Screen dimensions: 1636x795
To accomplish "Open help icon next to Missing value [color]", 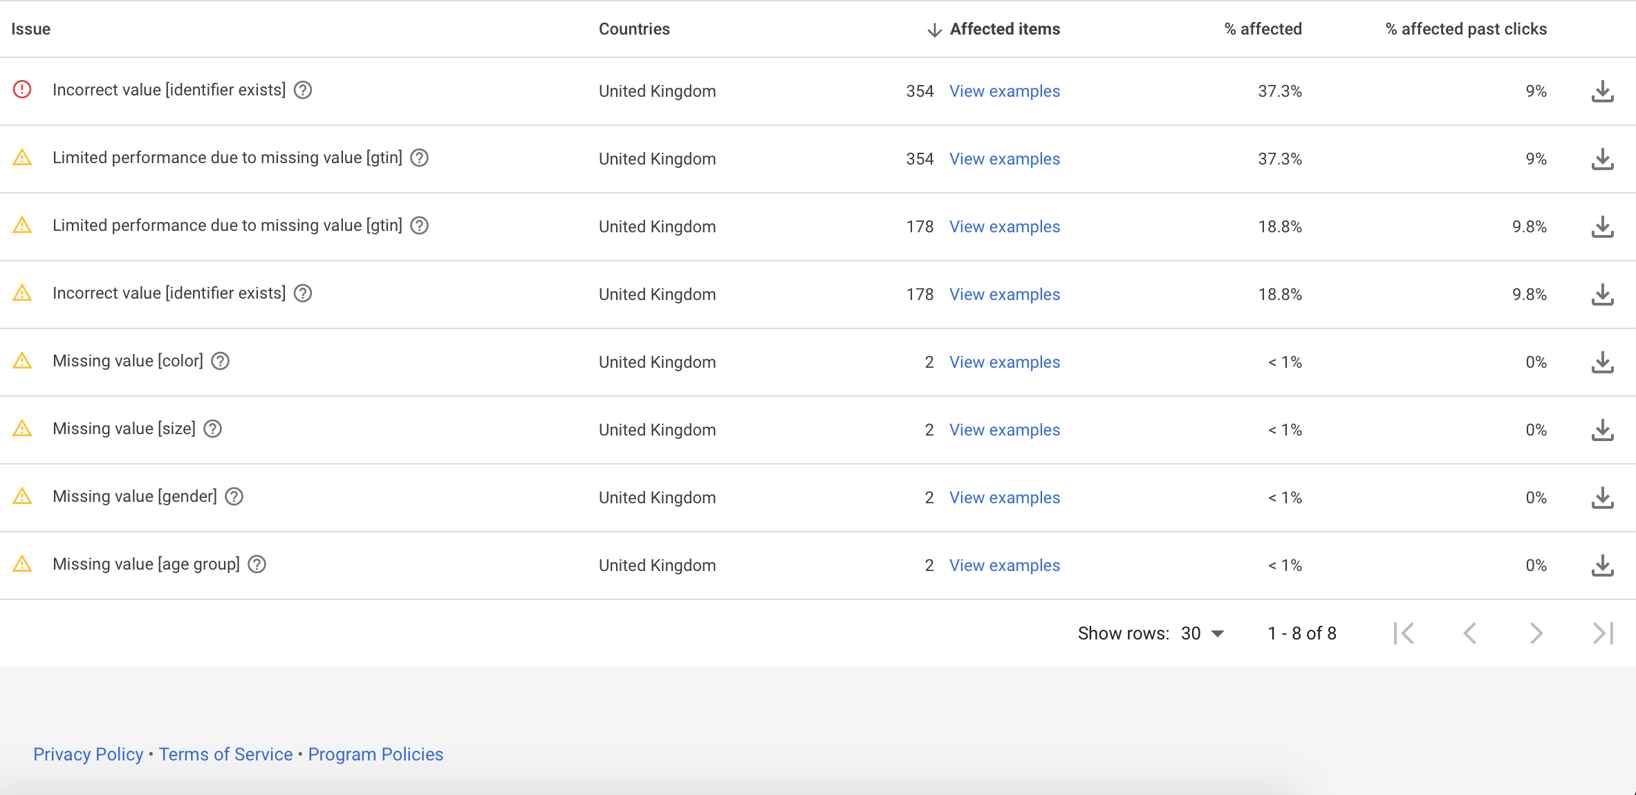I will pyautogui.click(x=220, y=361).
